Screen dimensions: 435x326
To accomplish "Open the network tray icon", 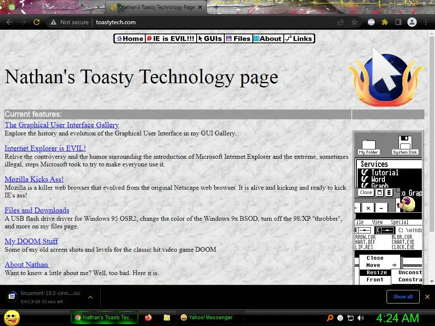I will click(x=350, y=318).
